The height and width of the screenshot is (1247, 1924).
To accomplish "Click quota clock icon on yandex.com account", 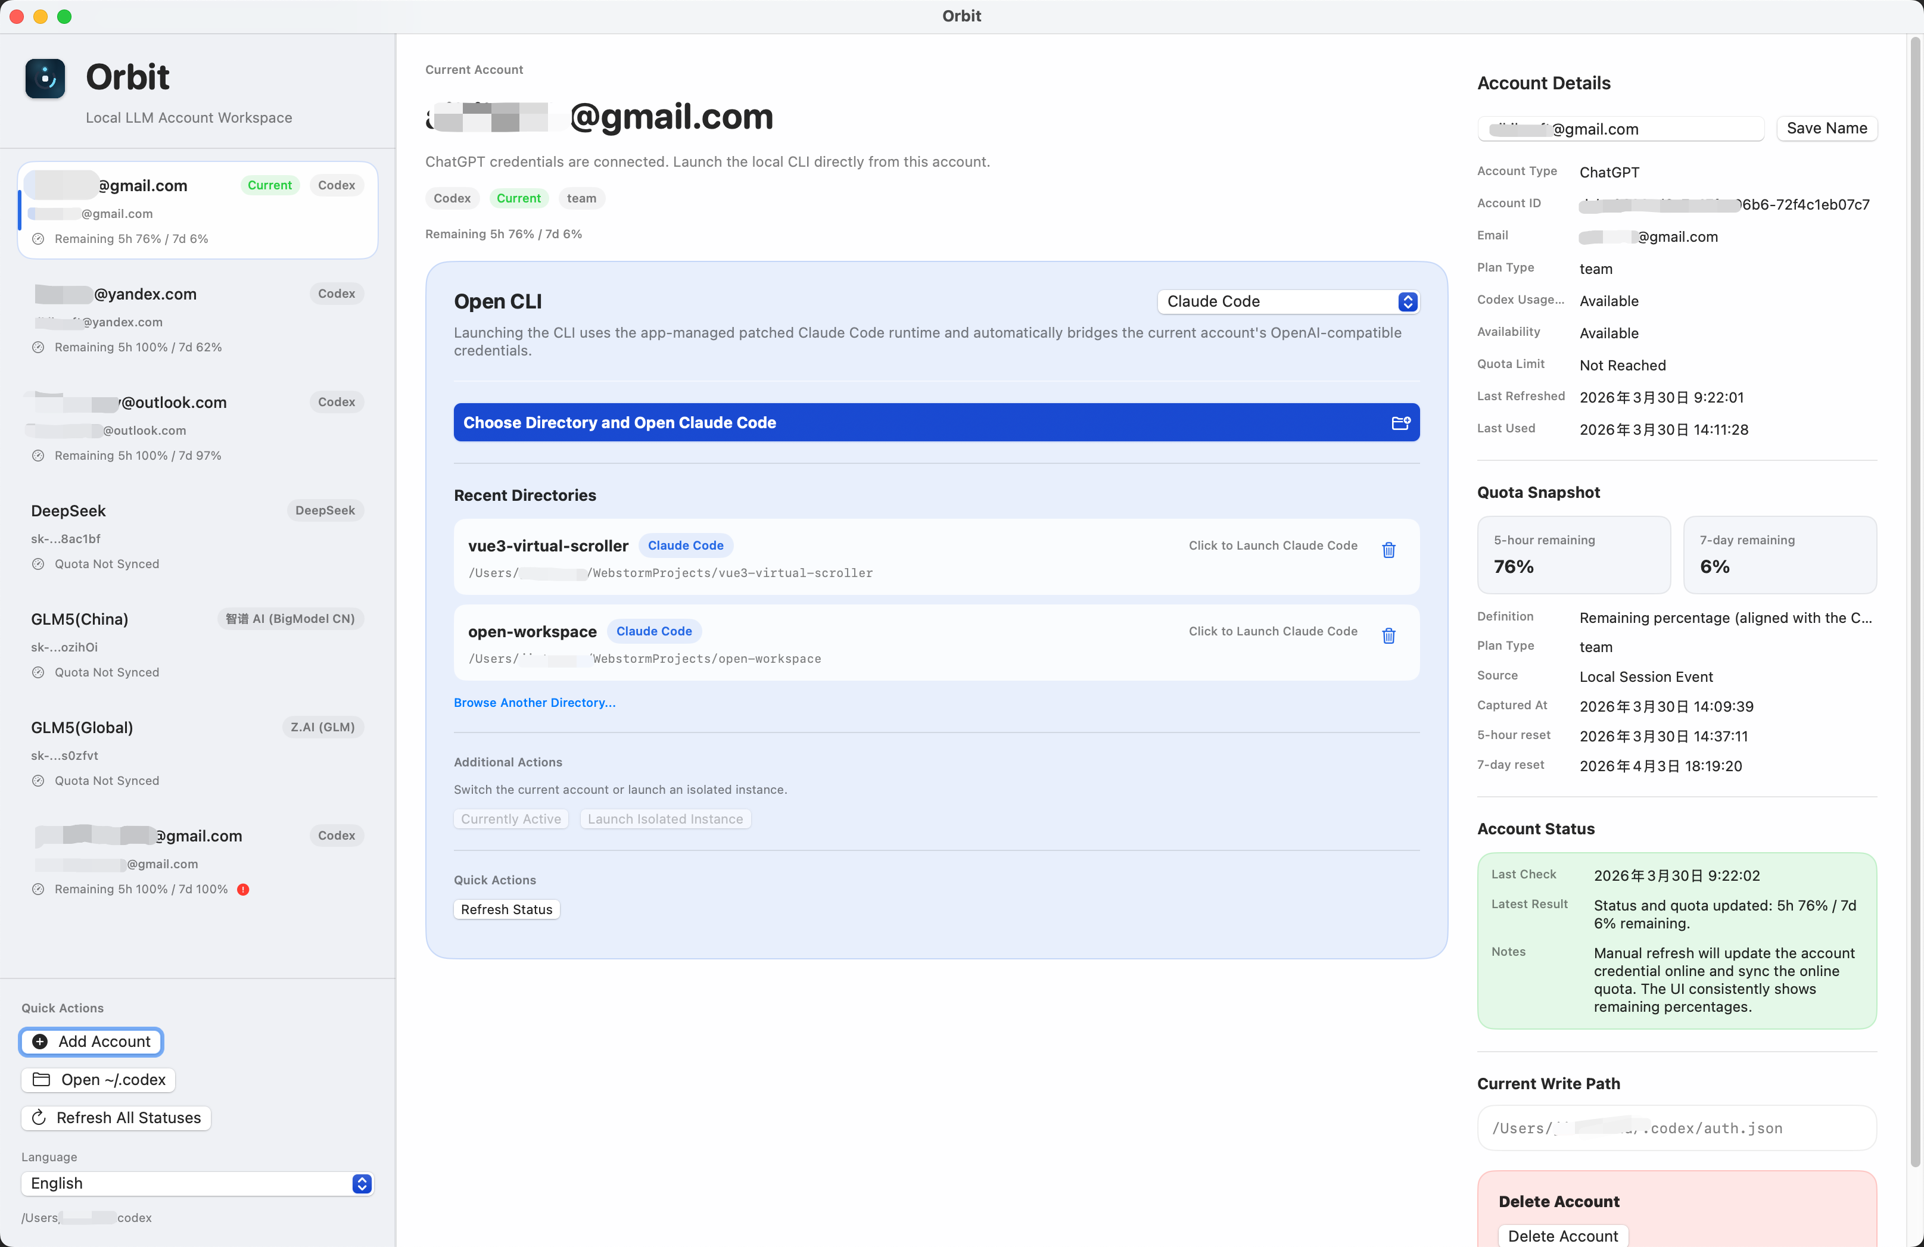I will pos(38,348).
